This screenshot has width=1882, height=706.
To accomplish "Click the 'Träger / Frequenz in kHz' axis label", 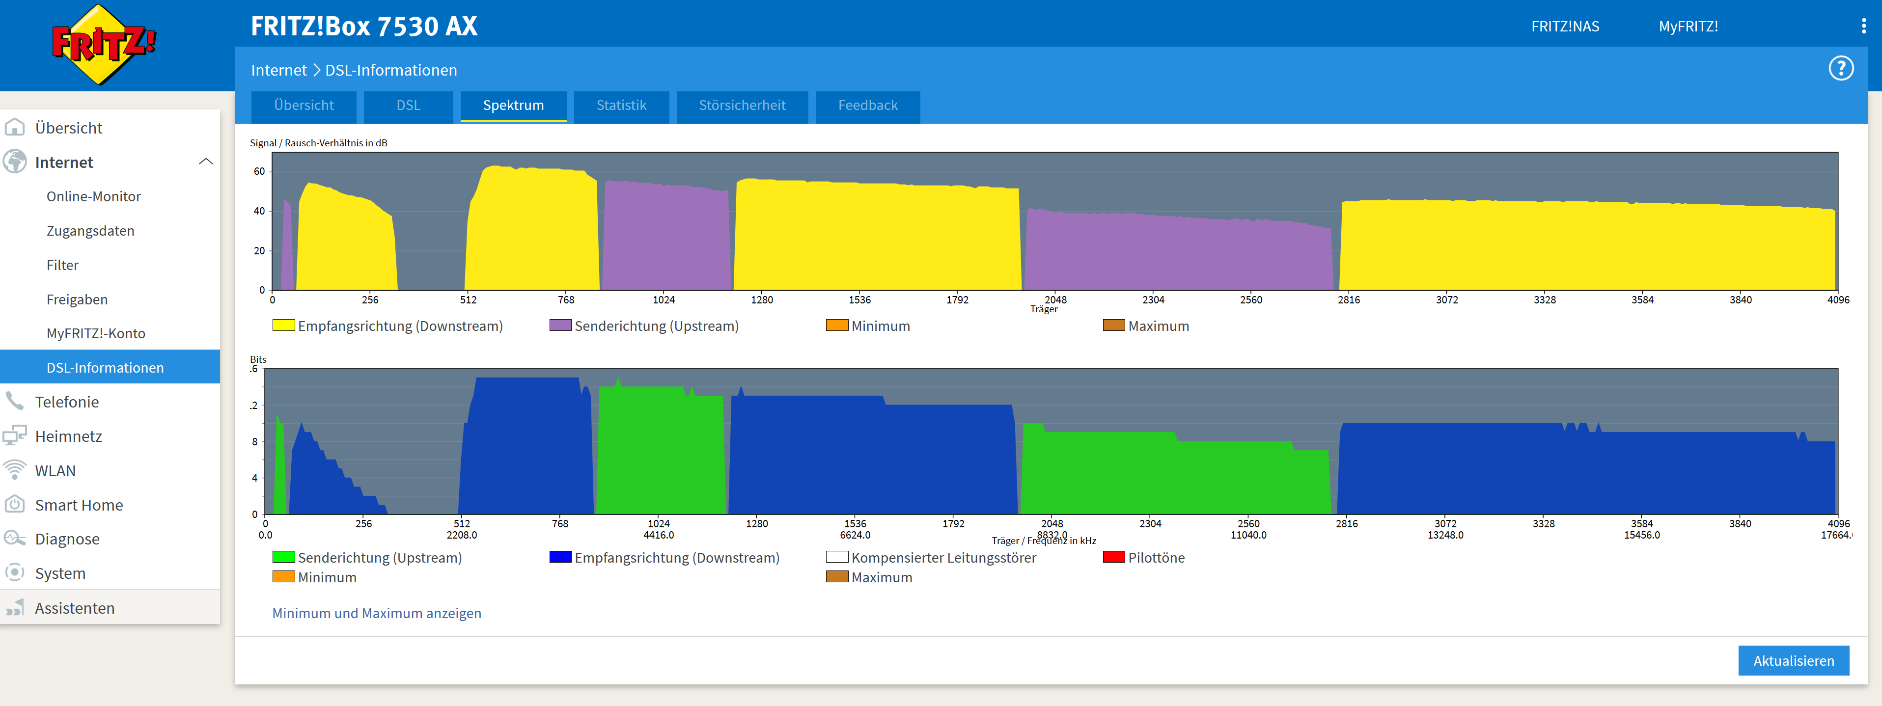I will pyautogui.click(x=1043, y=541).
